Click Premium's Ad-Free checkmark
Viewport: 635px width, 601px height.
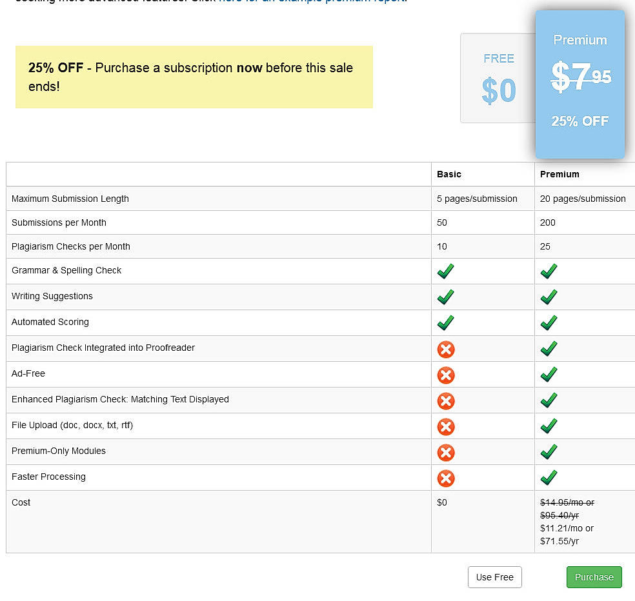pos(549,375)
